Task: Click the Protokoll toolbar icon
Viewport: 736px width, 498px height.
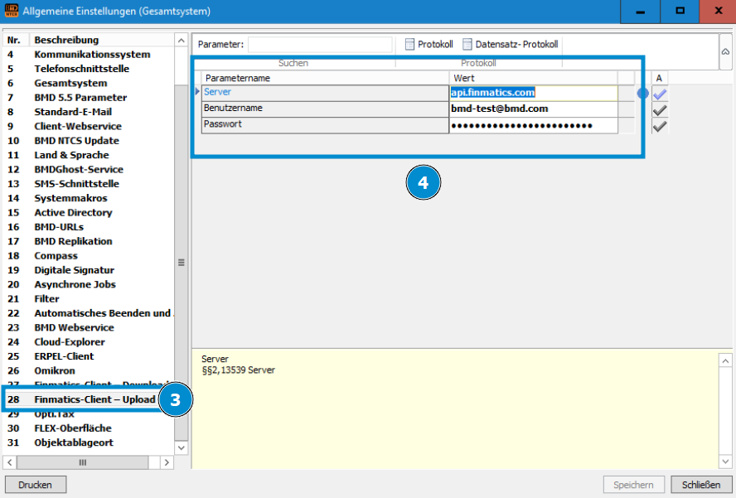Action: tap(409, 45)
